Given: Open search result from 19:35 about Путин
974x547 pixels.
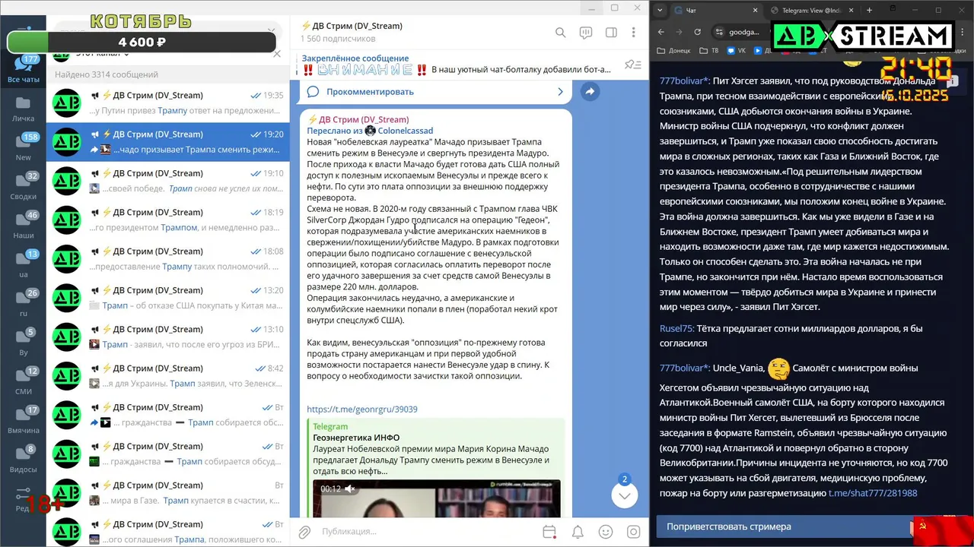Looking at the screenshot, I should tap(168, 103).
